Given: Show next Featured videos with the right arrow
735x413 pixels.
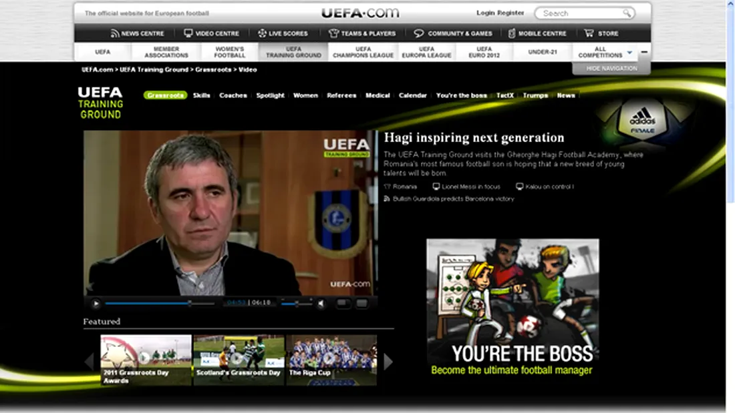Looking at the screenshot, I should point(388,361).
